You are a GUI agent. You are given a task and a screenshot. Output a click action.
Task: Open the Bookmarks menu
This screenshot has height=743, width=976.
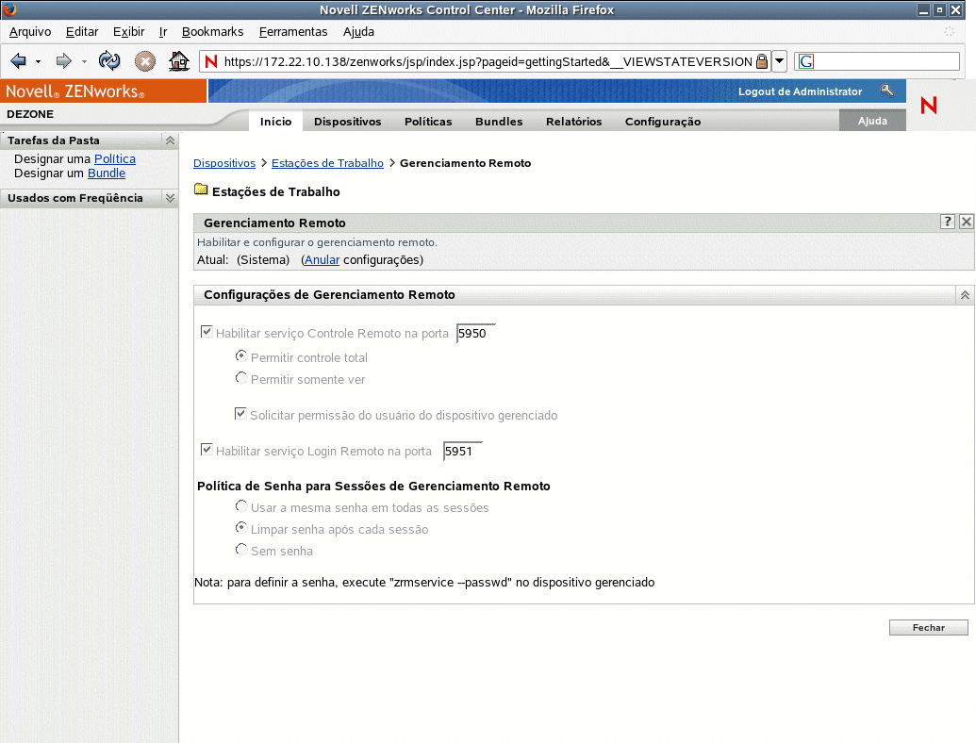(212, 32)
